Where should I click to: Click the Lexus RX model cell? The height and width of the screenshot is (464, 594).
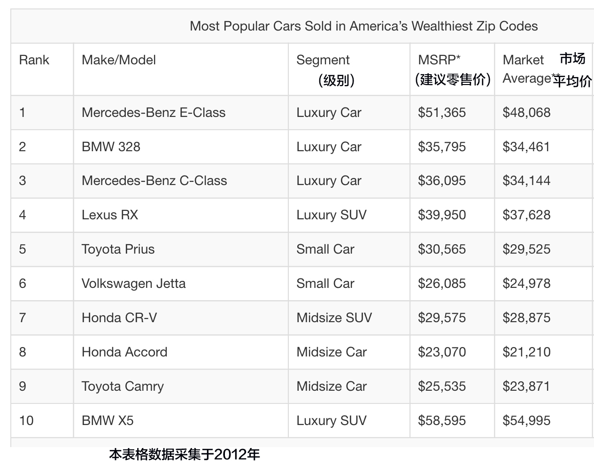tap(110, 215)
